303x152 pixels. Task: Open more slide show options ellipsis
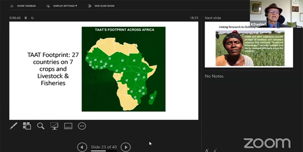82,126
